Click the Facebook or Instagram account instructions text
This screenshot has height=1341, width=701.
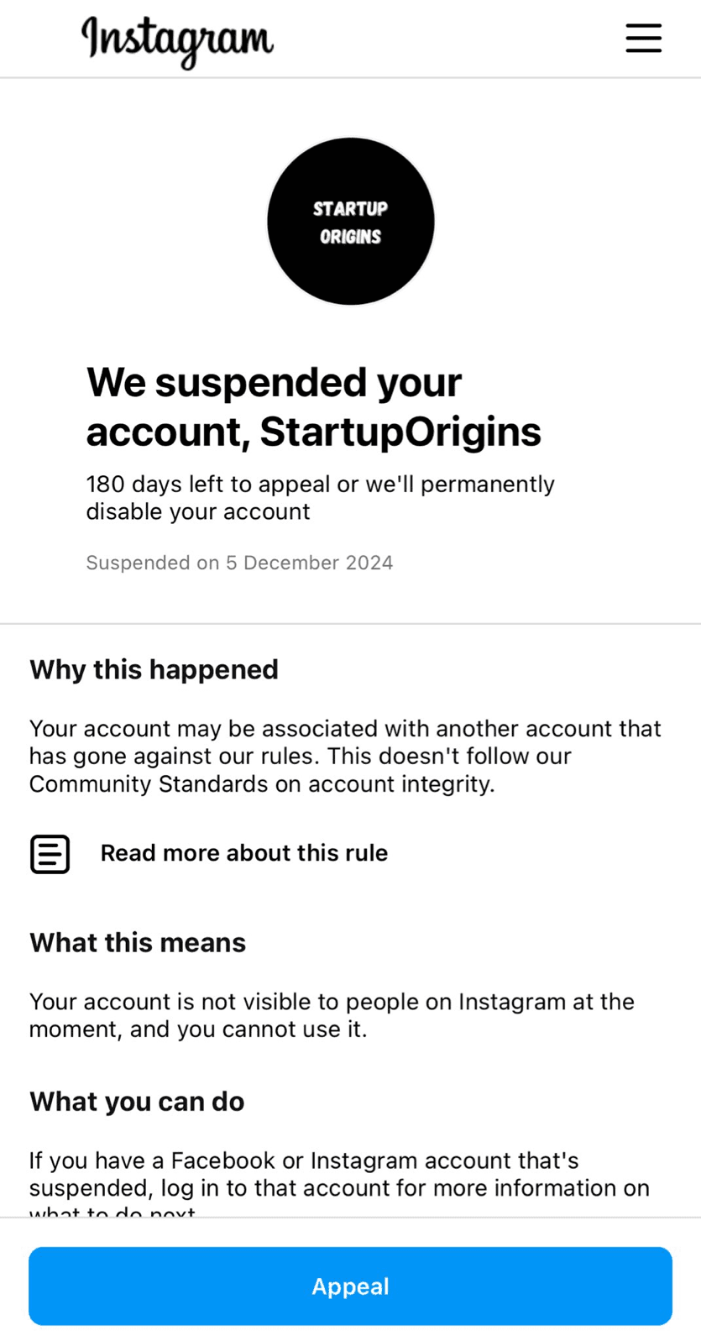coord(339,1174)
